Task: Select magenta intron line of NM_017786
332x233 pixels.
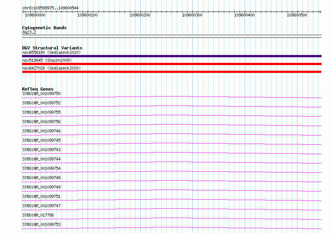Action: click(172, 218)
